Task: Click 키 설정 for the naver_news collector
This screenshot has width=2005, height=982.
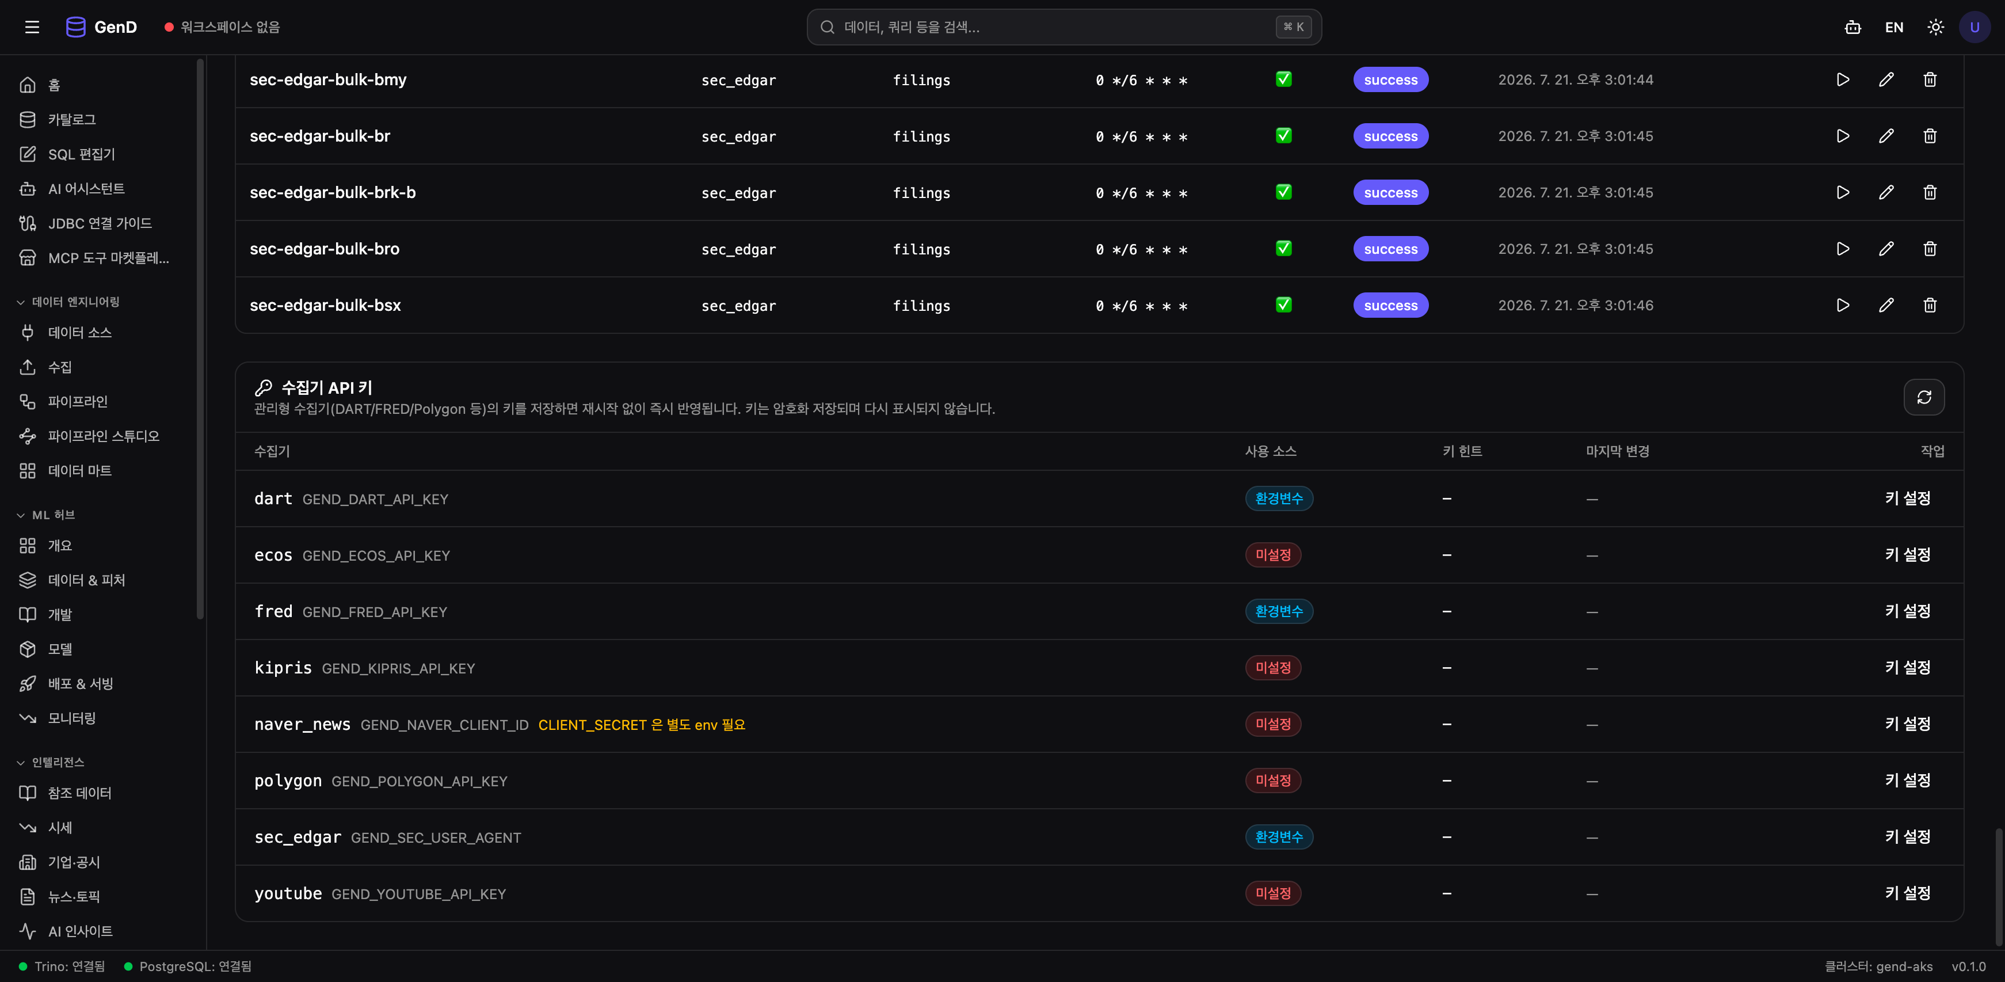Action: (1908, 724)
